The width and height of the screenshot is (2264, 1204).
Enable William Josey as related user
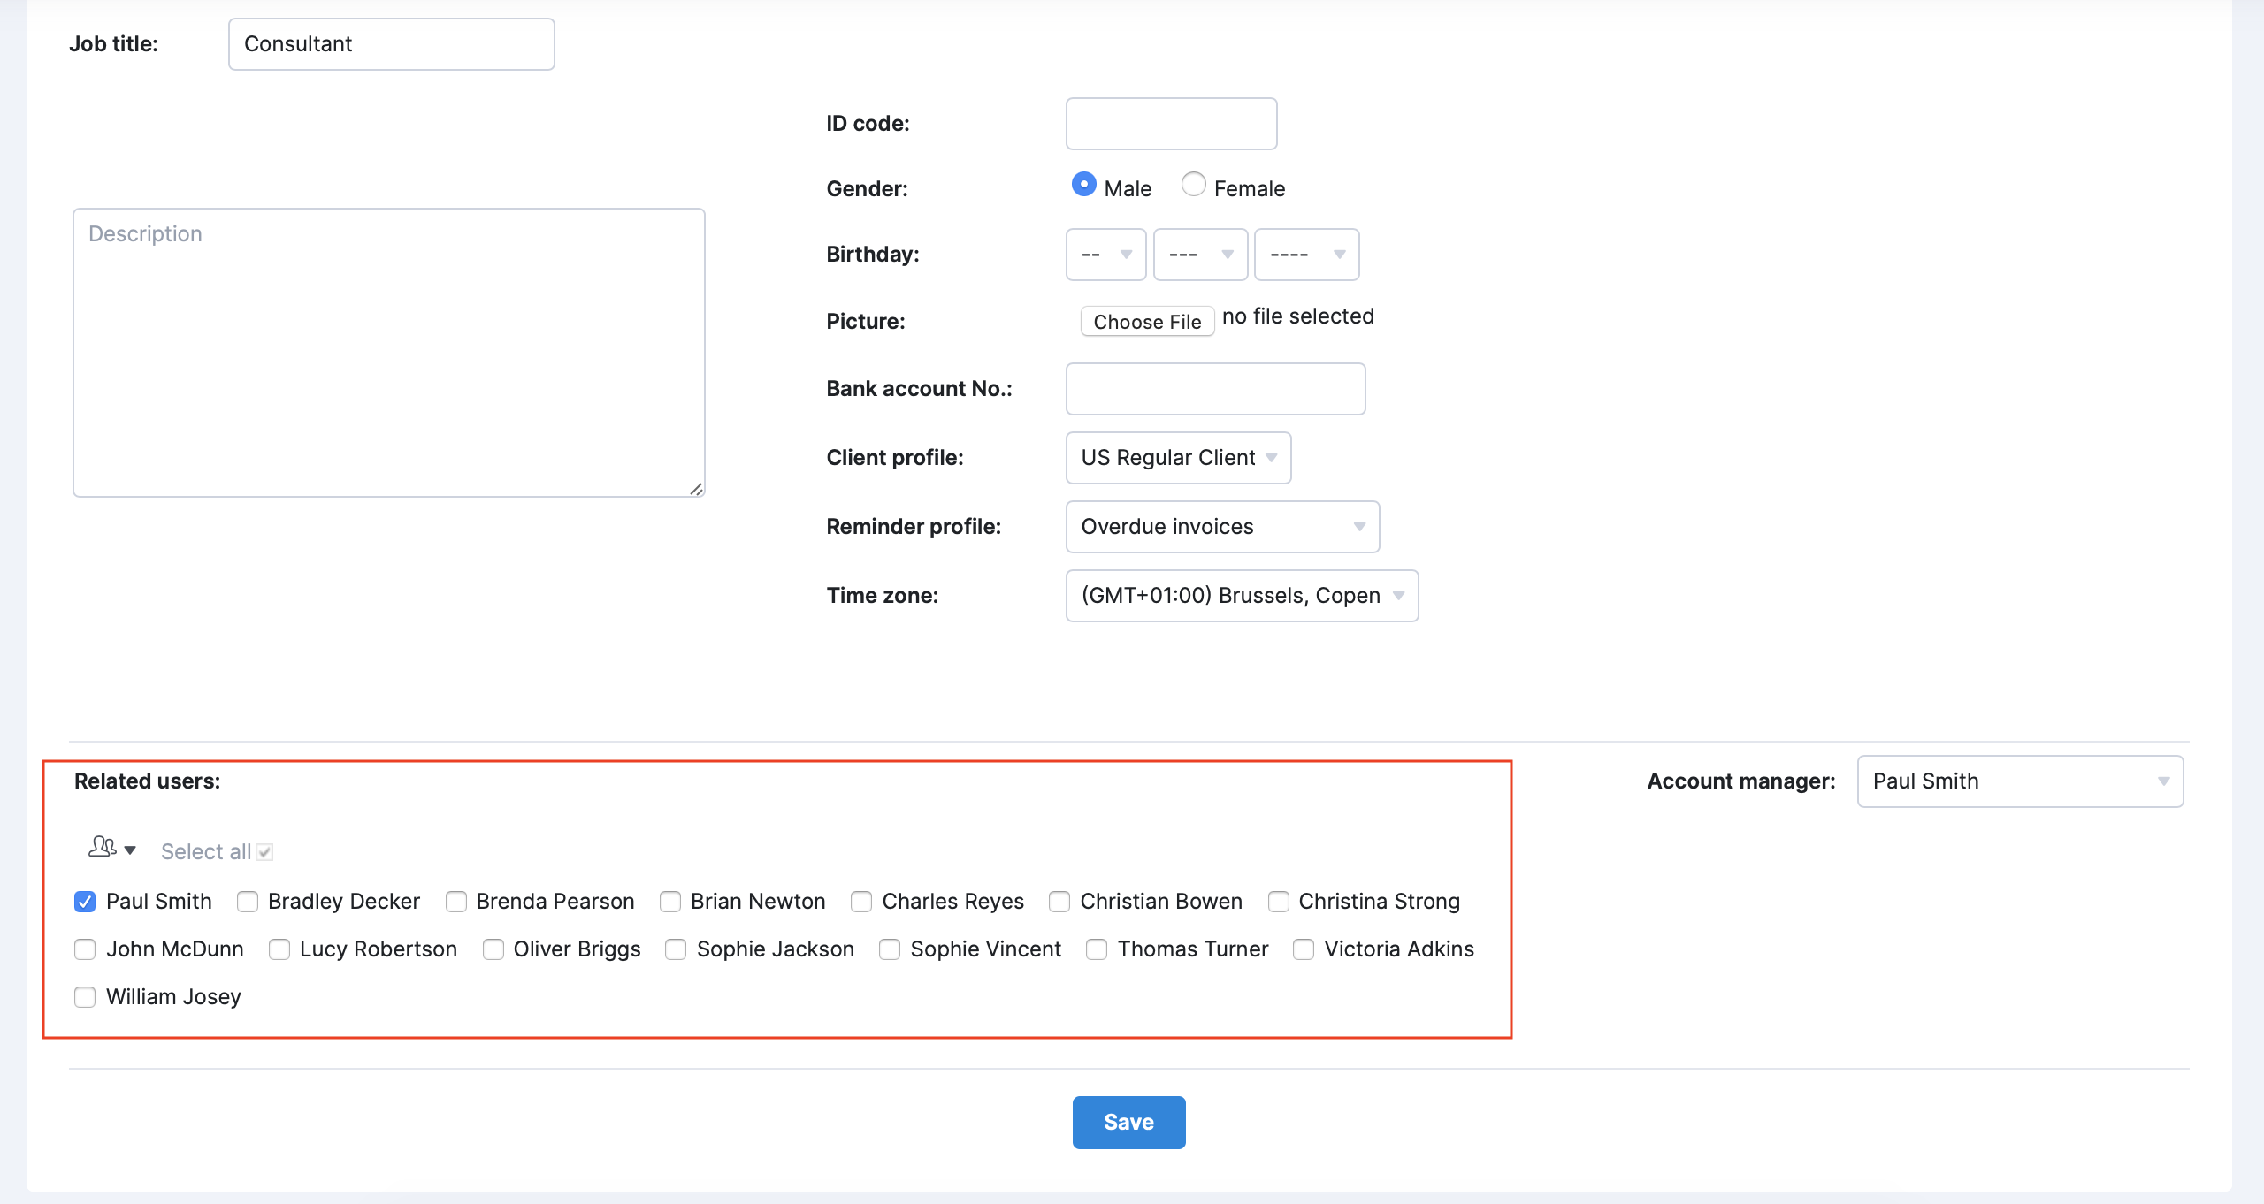tap(85, 997)
